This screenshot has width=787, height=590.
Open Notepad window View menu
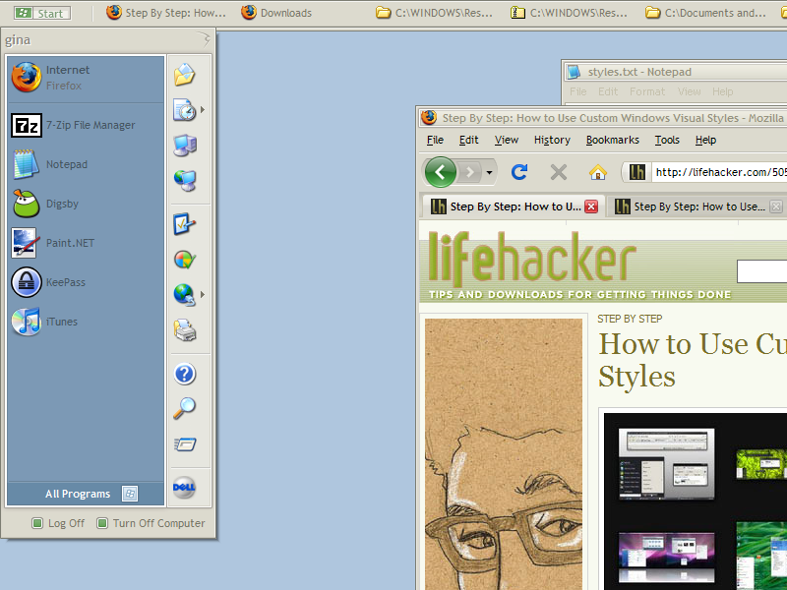[x=689, y=91]
